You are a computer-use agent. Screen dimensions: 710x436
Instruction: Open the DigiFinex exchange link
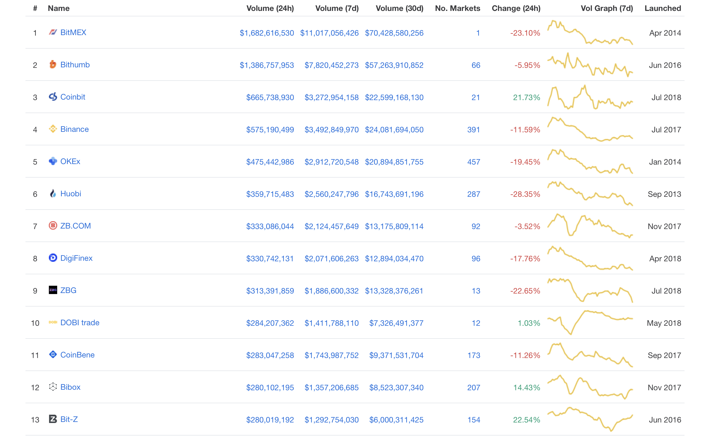click(x=76, y=258)
